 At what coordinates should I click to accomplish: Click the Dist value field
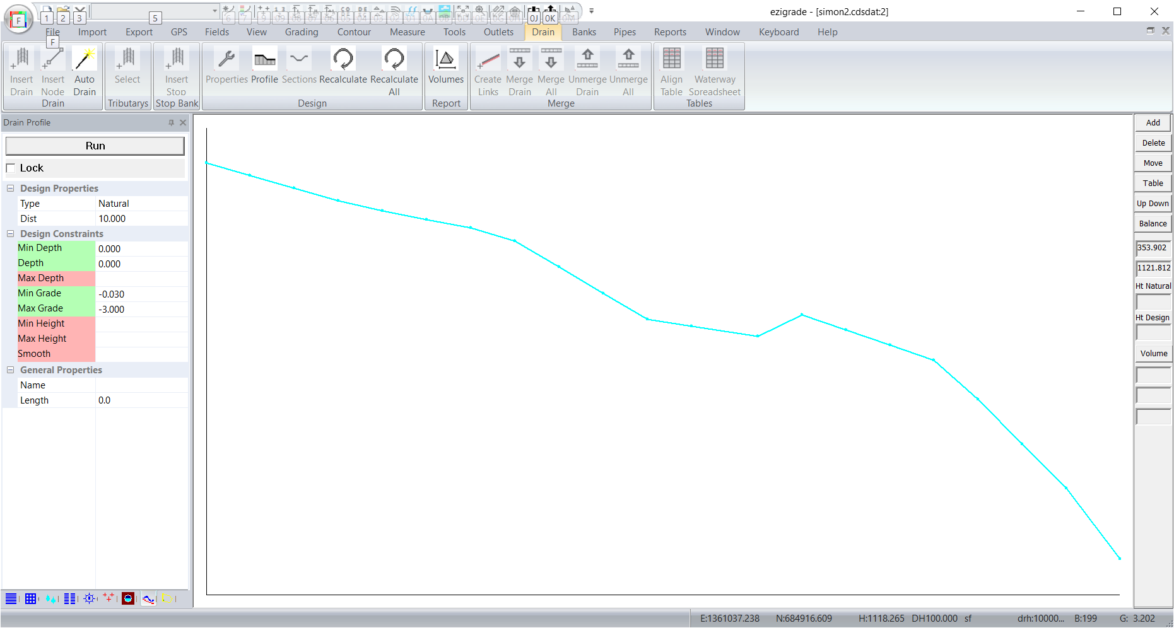click(141, 219)
